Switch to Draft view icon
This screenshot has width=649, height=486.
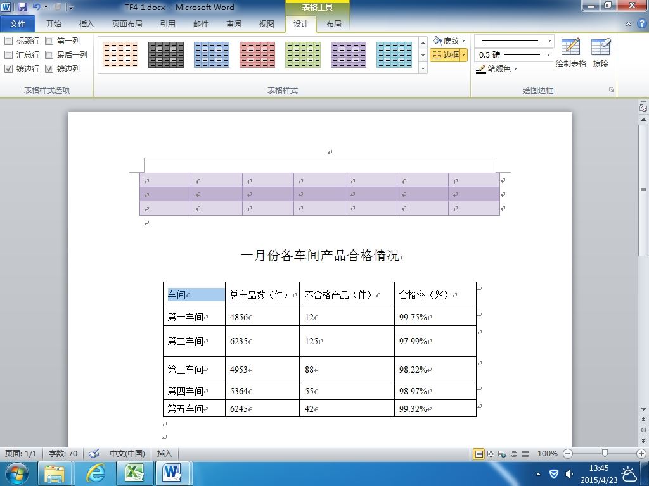pos(525,454)
